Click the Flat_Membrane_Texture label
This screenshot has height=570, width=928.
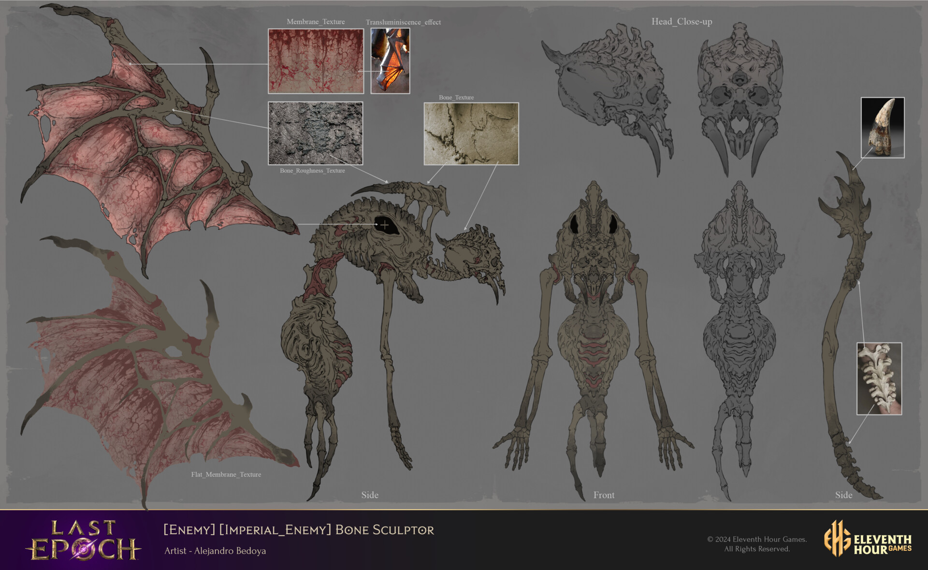point(226,474)
